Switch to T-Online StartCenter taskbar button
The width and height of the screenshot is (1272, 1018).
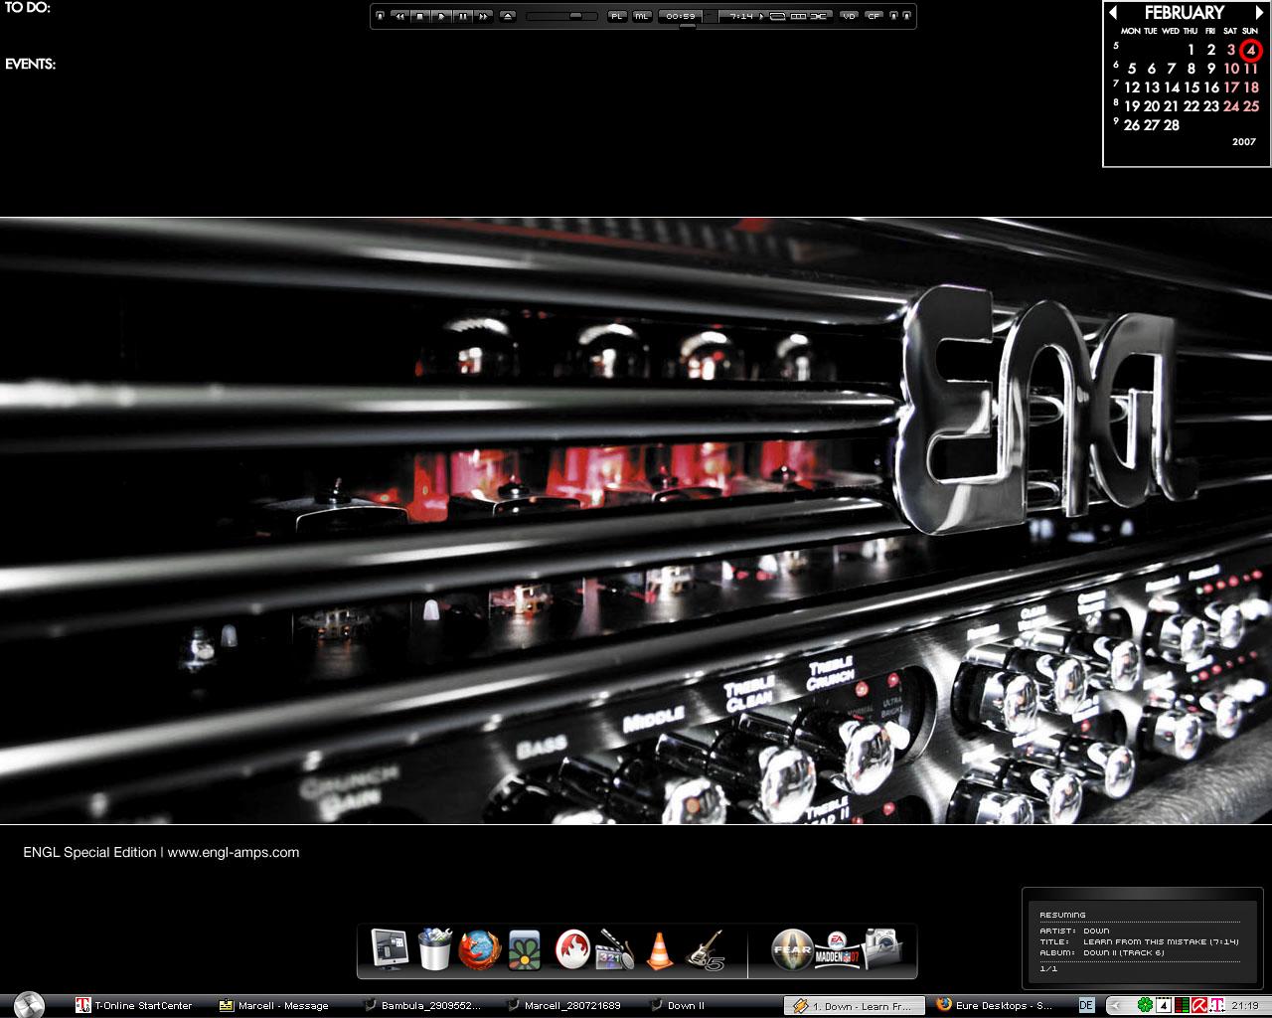(134, 1006)
